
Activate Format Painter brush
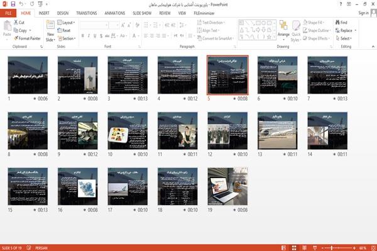(x=16, y=38)
